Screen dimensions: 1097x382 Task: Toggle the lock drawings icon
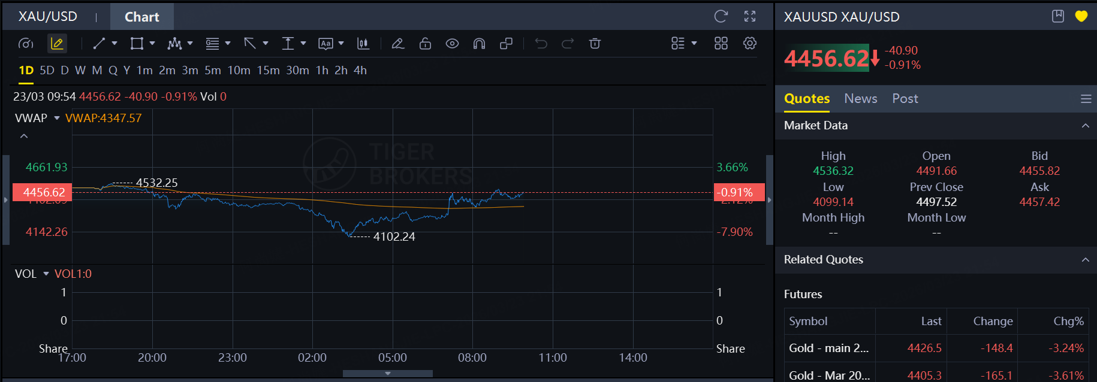tap(425, 43)
